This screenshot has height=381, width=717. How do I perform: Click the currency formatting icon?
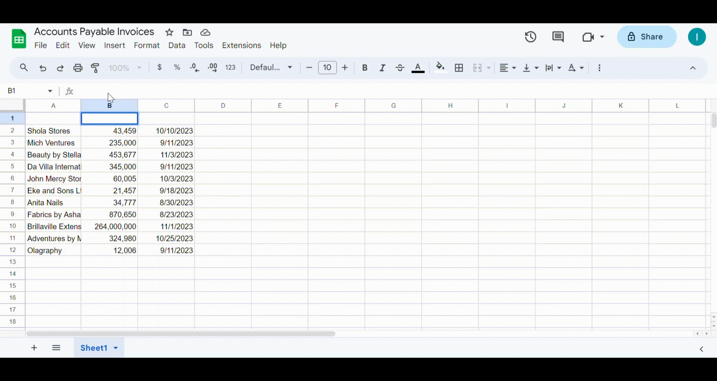[159, 68]
